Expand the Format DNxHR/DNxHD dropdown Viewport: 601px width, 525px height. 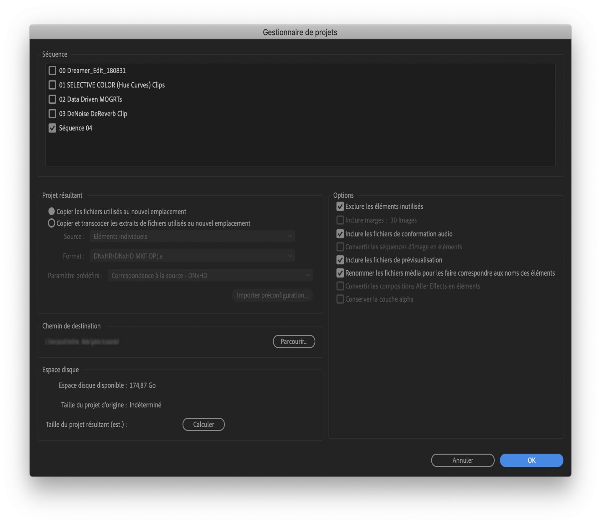(192, 256)
